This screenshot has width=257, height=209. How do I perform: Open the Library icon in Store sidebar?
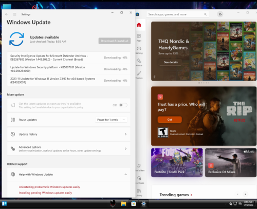139,192
